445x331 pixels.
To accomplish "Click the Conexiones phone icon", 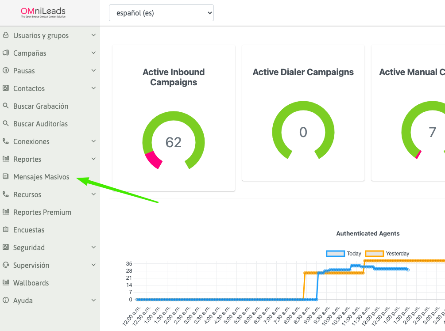I will click(x=5, y=141).
